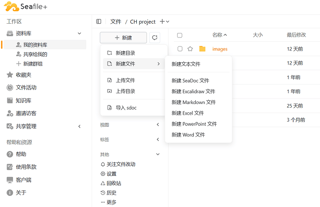Image resolution: width=320 pixels, height=207 pixels.
Task: Select 导入 sdoc menu entry
Action: 134,108
